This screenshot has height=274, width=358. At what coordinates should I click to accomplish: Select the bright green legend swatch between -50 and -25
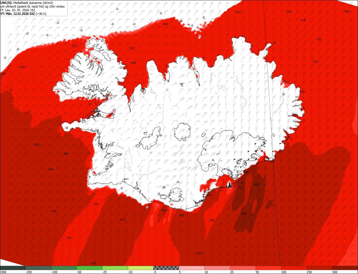pyautogui.click(x=89, y=268)
